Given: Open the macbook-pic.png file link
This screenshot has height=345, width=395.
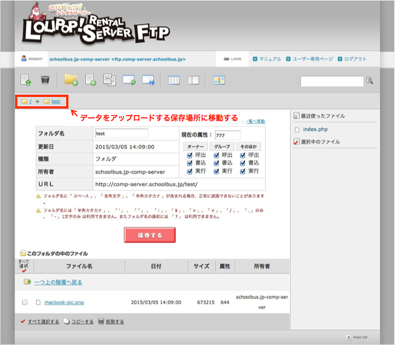Looking at the screenshot, I should [64, 302].
